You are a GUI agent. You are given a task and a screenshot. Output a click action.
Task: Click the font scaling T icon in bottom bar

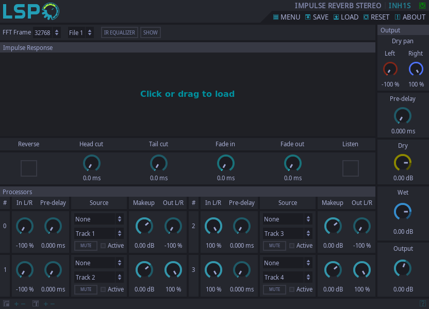[36, 304]
